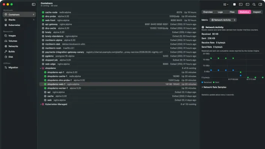Screen dimensions: 265x149
Task: Click the running status icon of dns-probe
Action: click(43, 16)
